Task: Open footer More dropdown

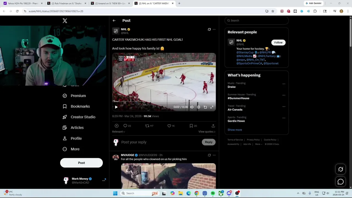Action: [x=258, y=144]
